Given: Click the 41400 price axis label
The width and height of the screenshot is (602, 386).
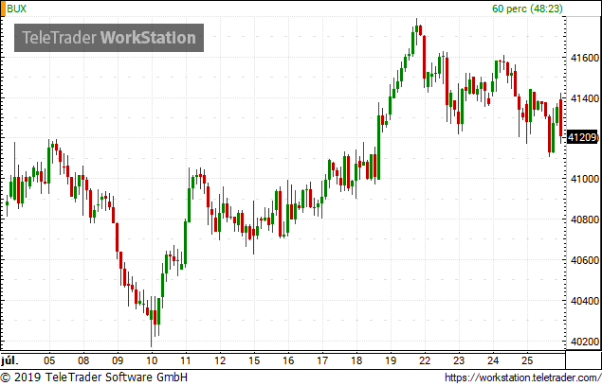Looking at the screenshot, I should click(x=584, y=99).
